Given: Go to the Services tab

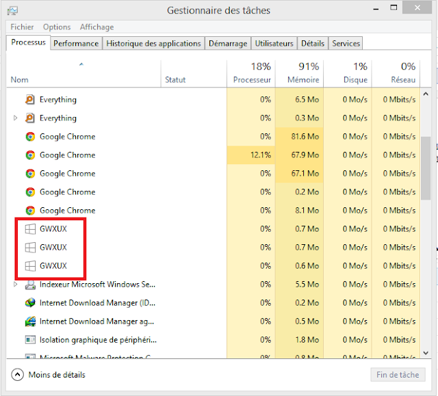Looking at the screenshot, I should tap(346, 44).
